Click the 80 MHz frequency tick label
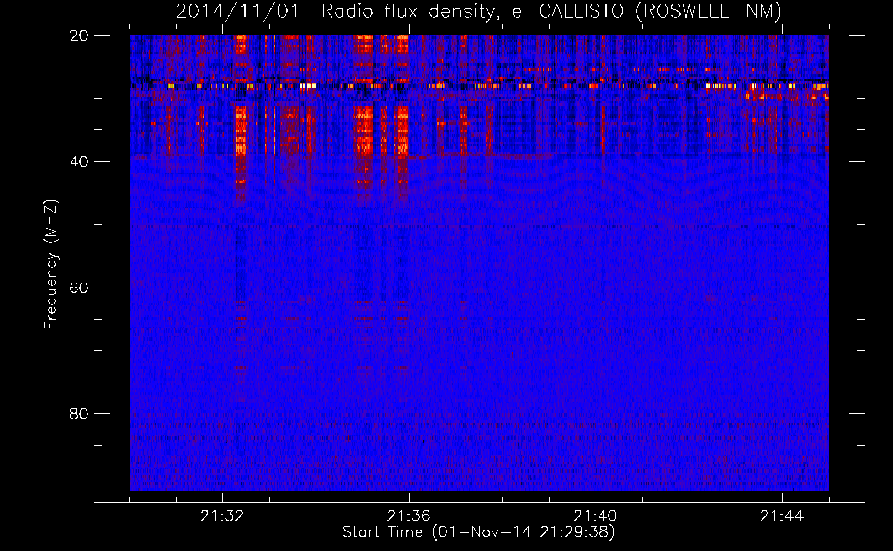893x551 pixels. 79,414
